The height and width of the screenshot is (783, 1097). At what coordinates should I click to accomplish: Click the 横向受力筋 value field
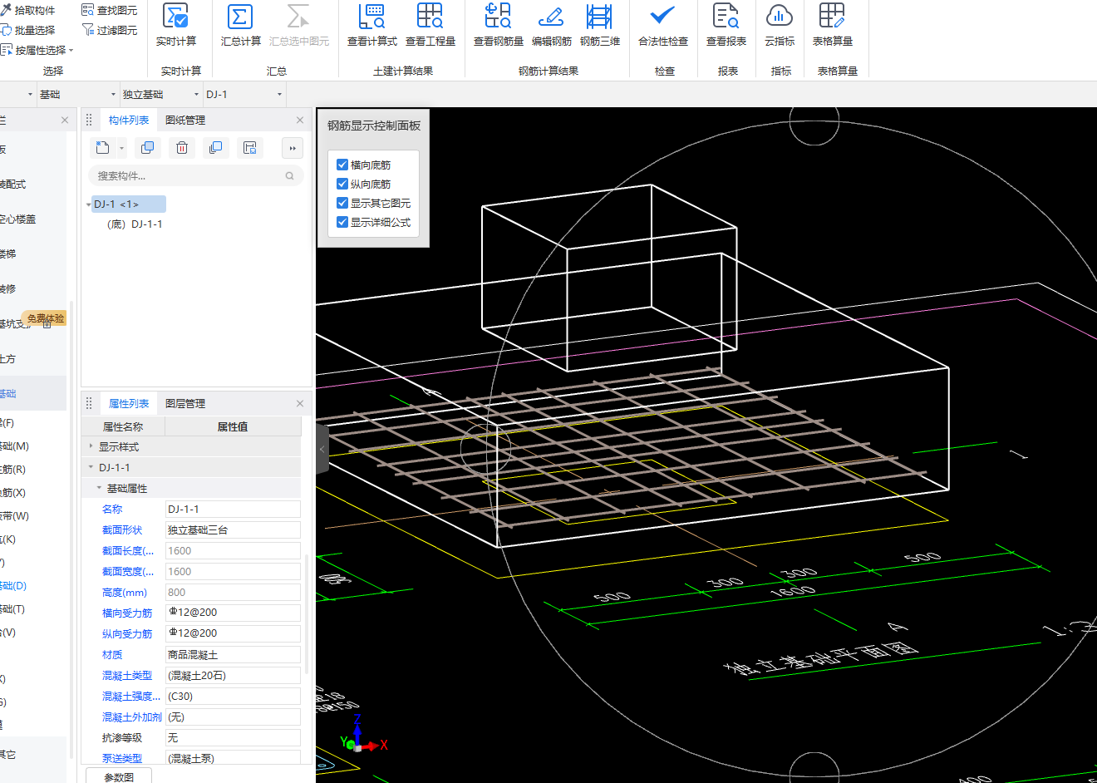[233, 613]
